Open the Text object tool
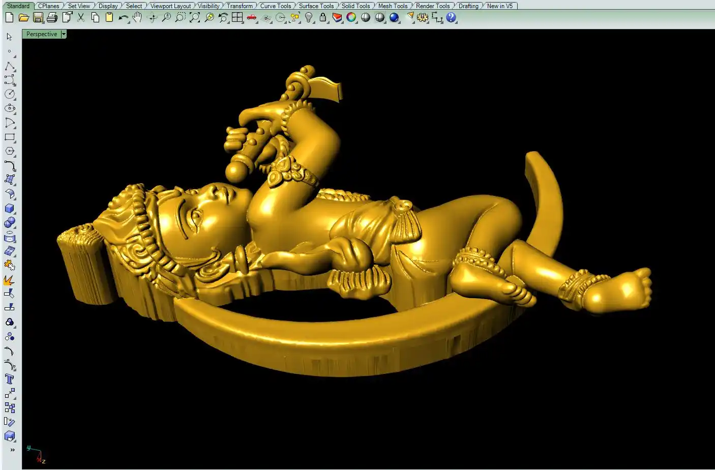 [x=10, y=379]
